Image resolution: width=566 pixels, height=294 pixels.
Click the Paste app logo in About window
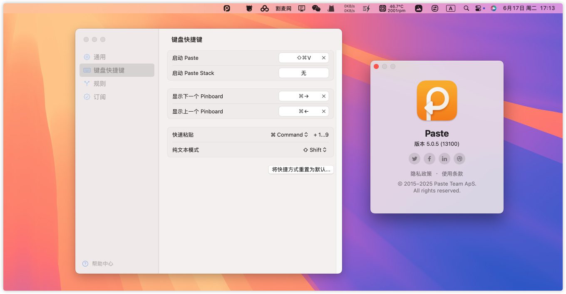(x=437, y=100)
